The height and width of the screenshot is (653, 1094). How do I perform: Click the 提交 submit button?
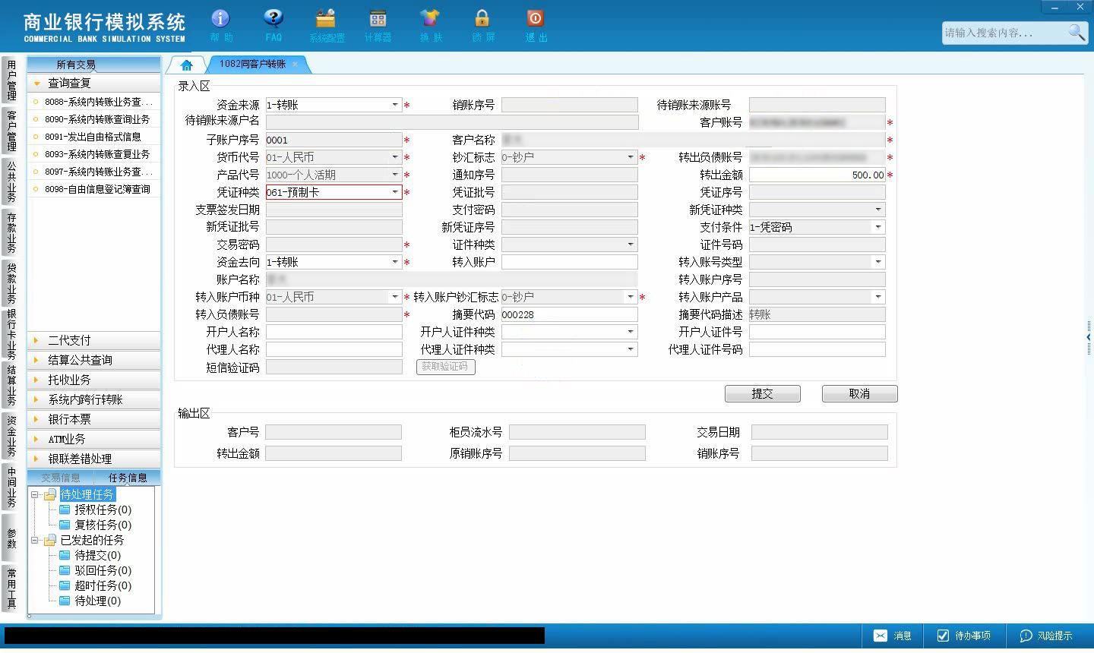(x=762, y=393)
